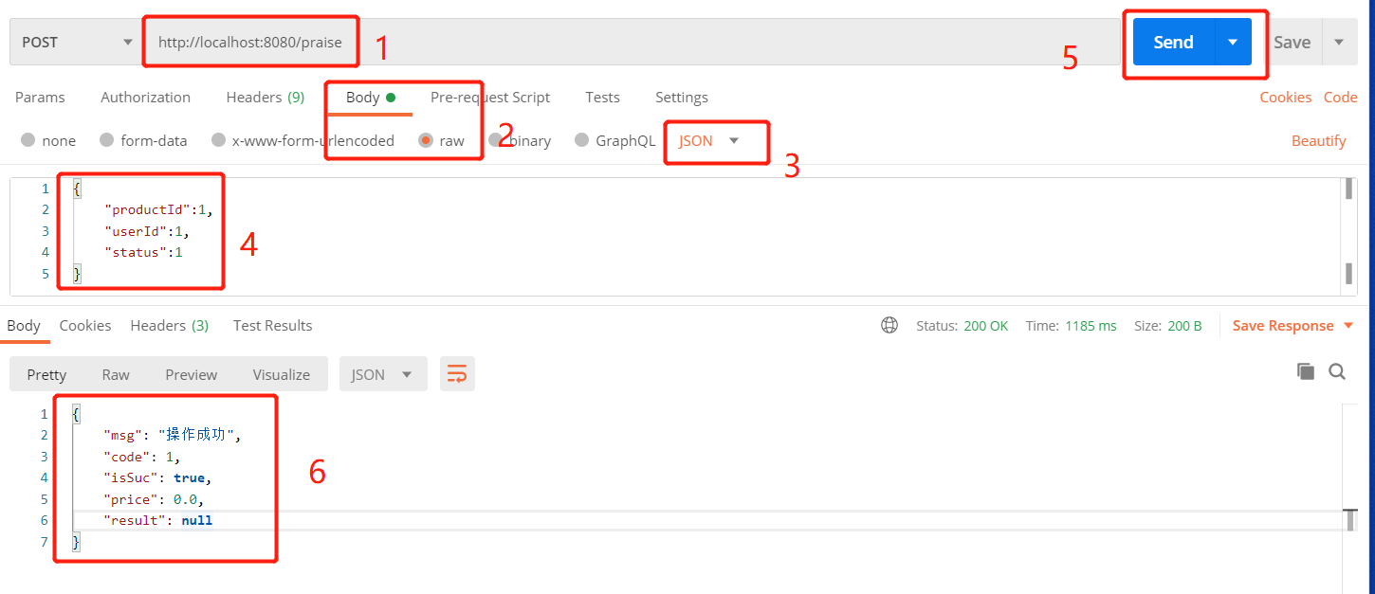Click the response pane scrollbar marker
1375x594 pixels.
coord(1350,520)
